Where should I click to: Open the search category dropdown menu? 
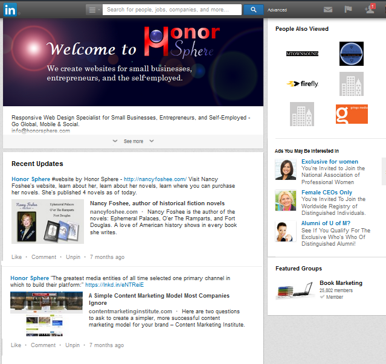point(94,10)
